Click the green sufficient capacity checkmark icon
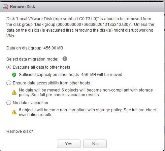 pyautogui.click(x=14, y=75)
